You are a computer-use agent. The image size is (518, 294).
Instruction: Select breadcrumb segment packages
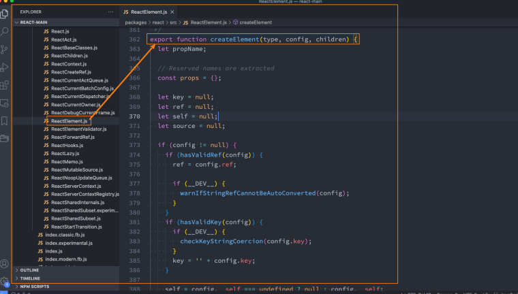coord(136,22)
